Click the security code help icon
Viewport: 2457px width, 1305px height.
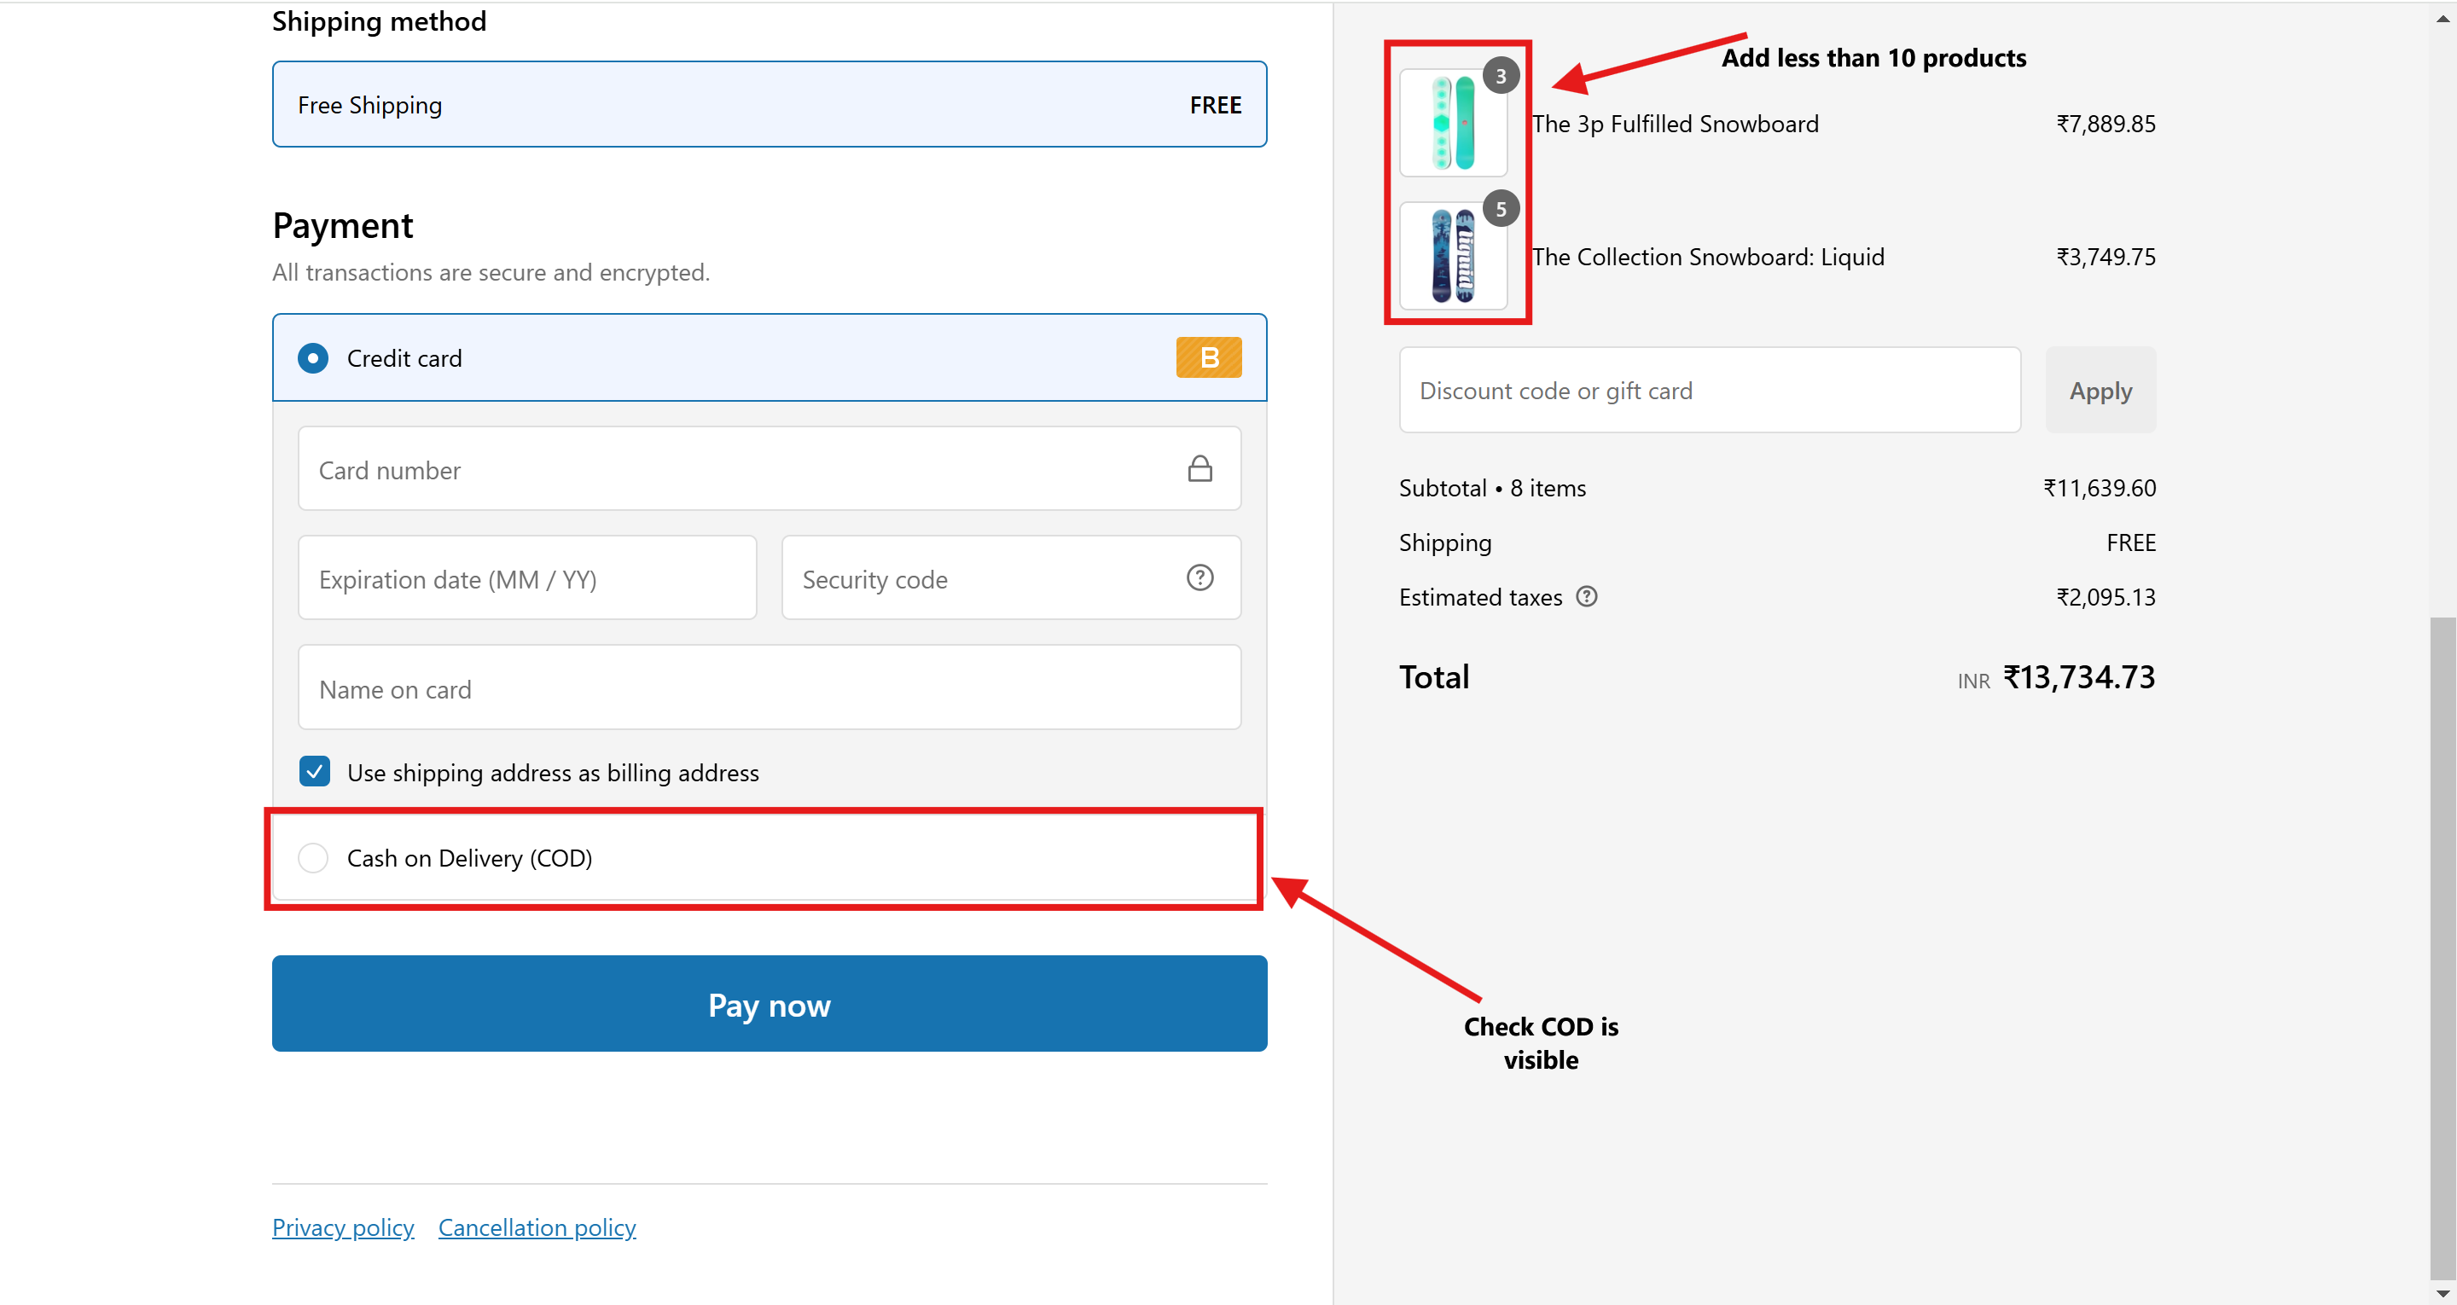[1199, 577]
